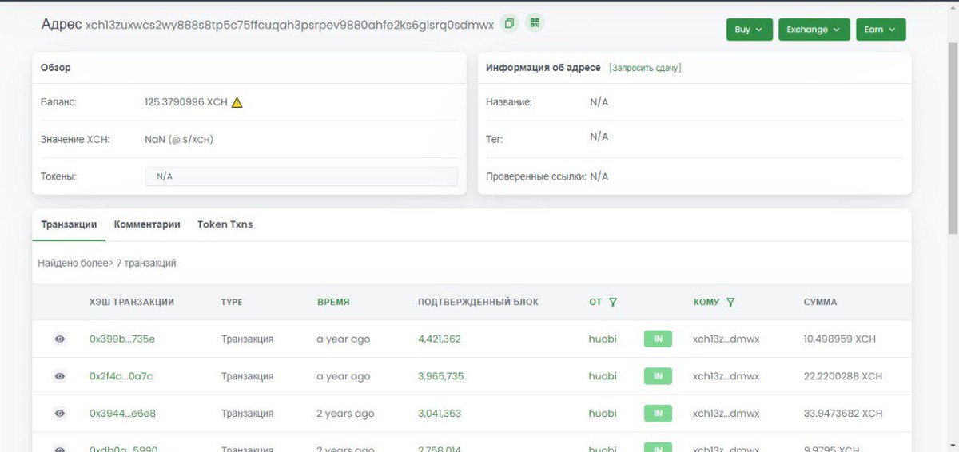The image size is (959, 452).
Task: Click the ПОДТВЕРЖДЕННЫЙ БЛОК column header
Action: (478, 302)
